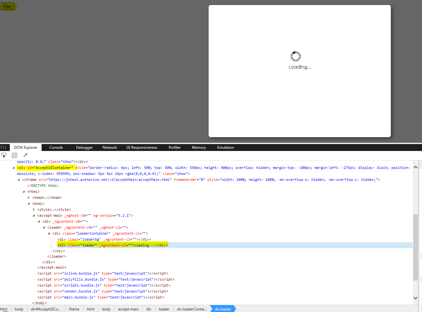Pick a color with the eyedropper tool
The height and width of the screenshot is (312, 422).
pyautogui.click(x=25, y=155)
